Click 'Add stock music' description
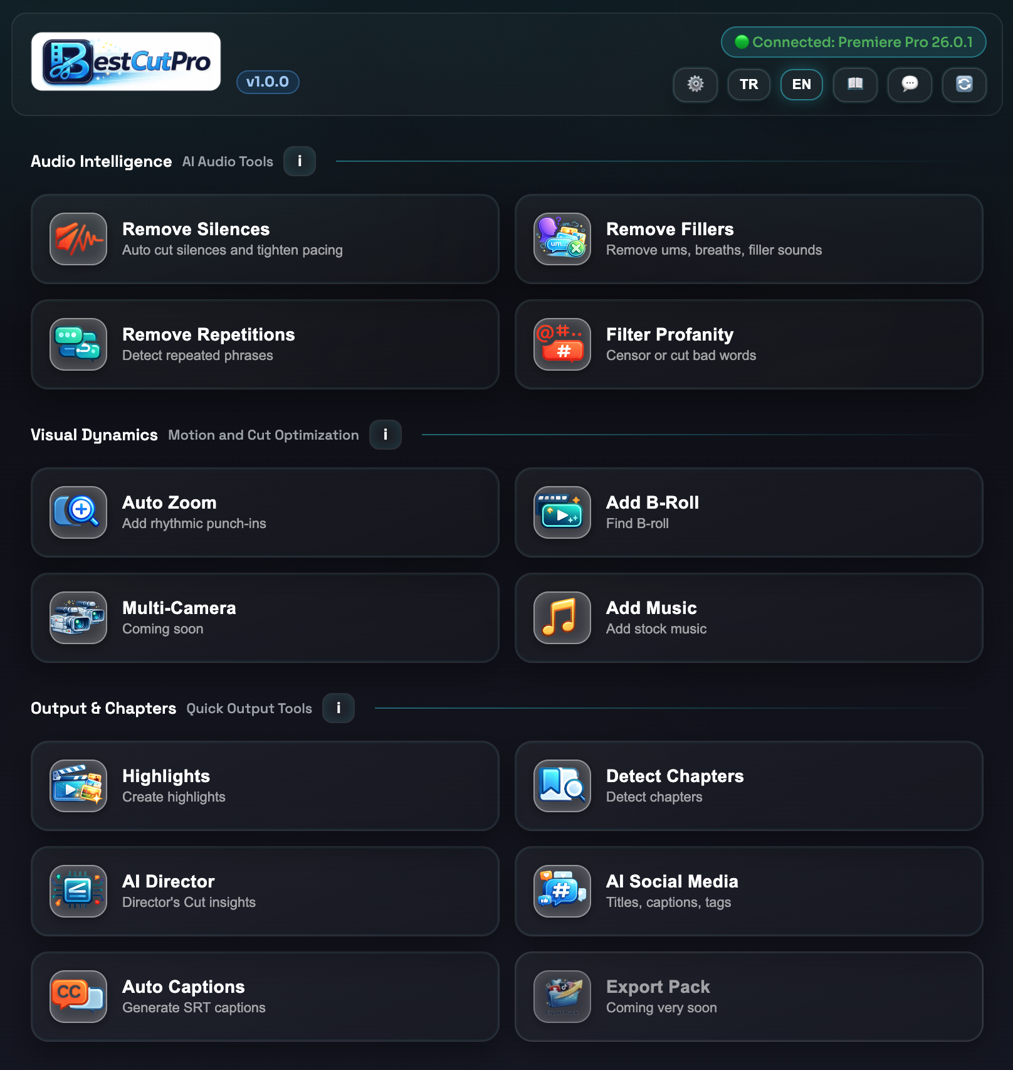Viewport: 1013px width, 1070px height. 656,628
